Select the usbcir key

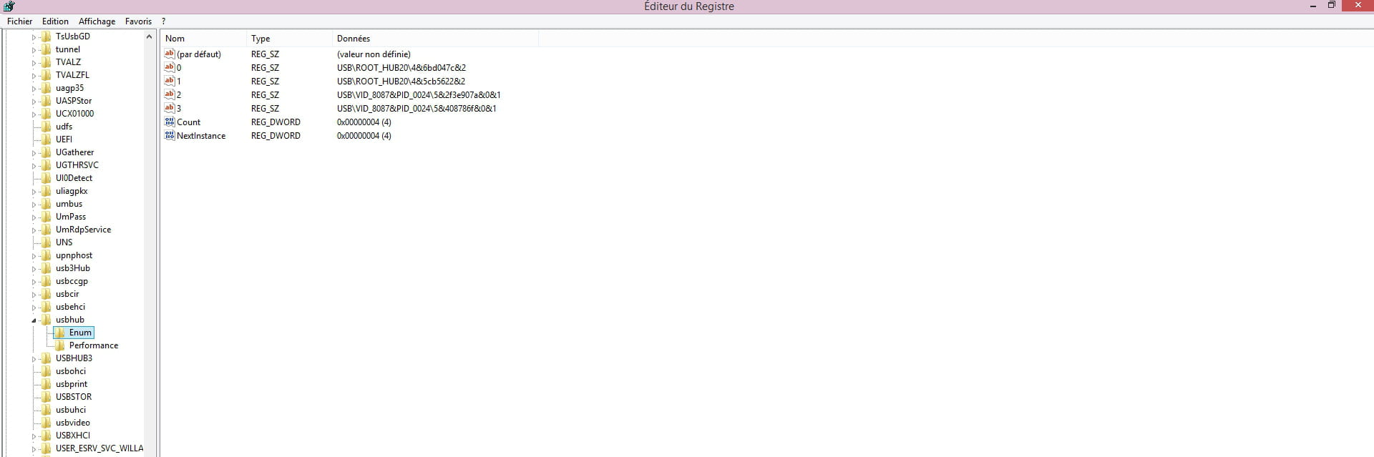67,294
